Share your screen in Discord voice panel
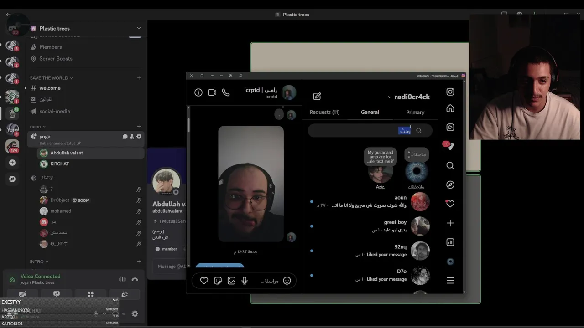 57,294
